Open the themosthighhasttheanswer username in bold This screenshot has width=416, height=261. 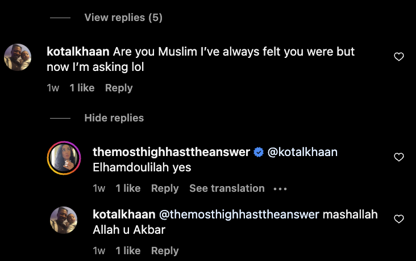tap(172, 152)
